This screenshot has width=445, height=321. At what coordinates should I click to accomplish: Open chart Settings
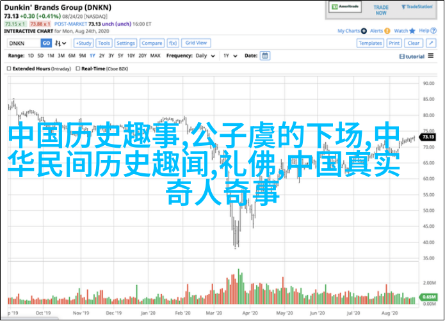pos(125,43)
